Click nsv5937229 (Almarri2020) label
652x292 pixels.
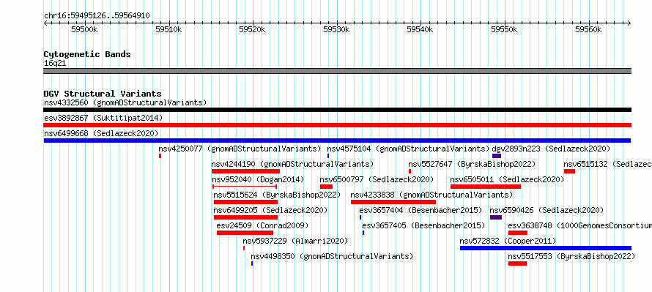(295, 241)
